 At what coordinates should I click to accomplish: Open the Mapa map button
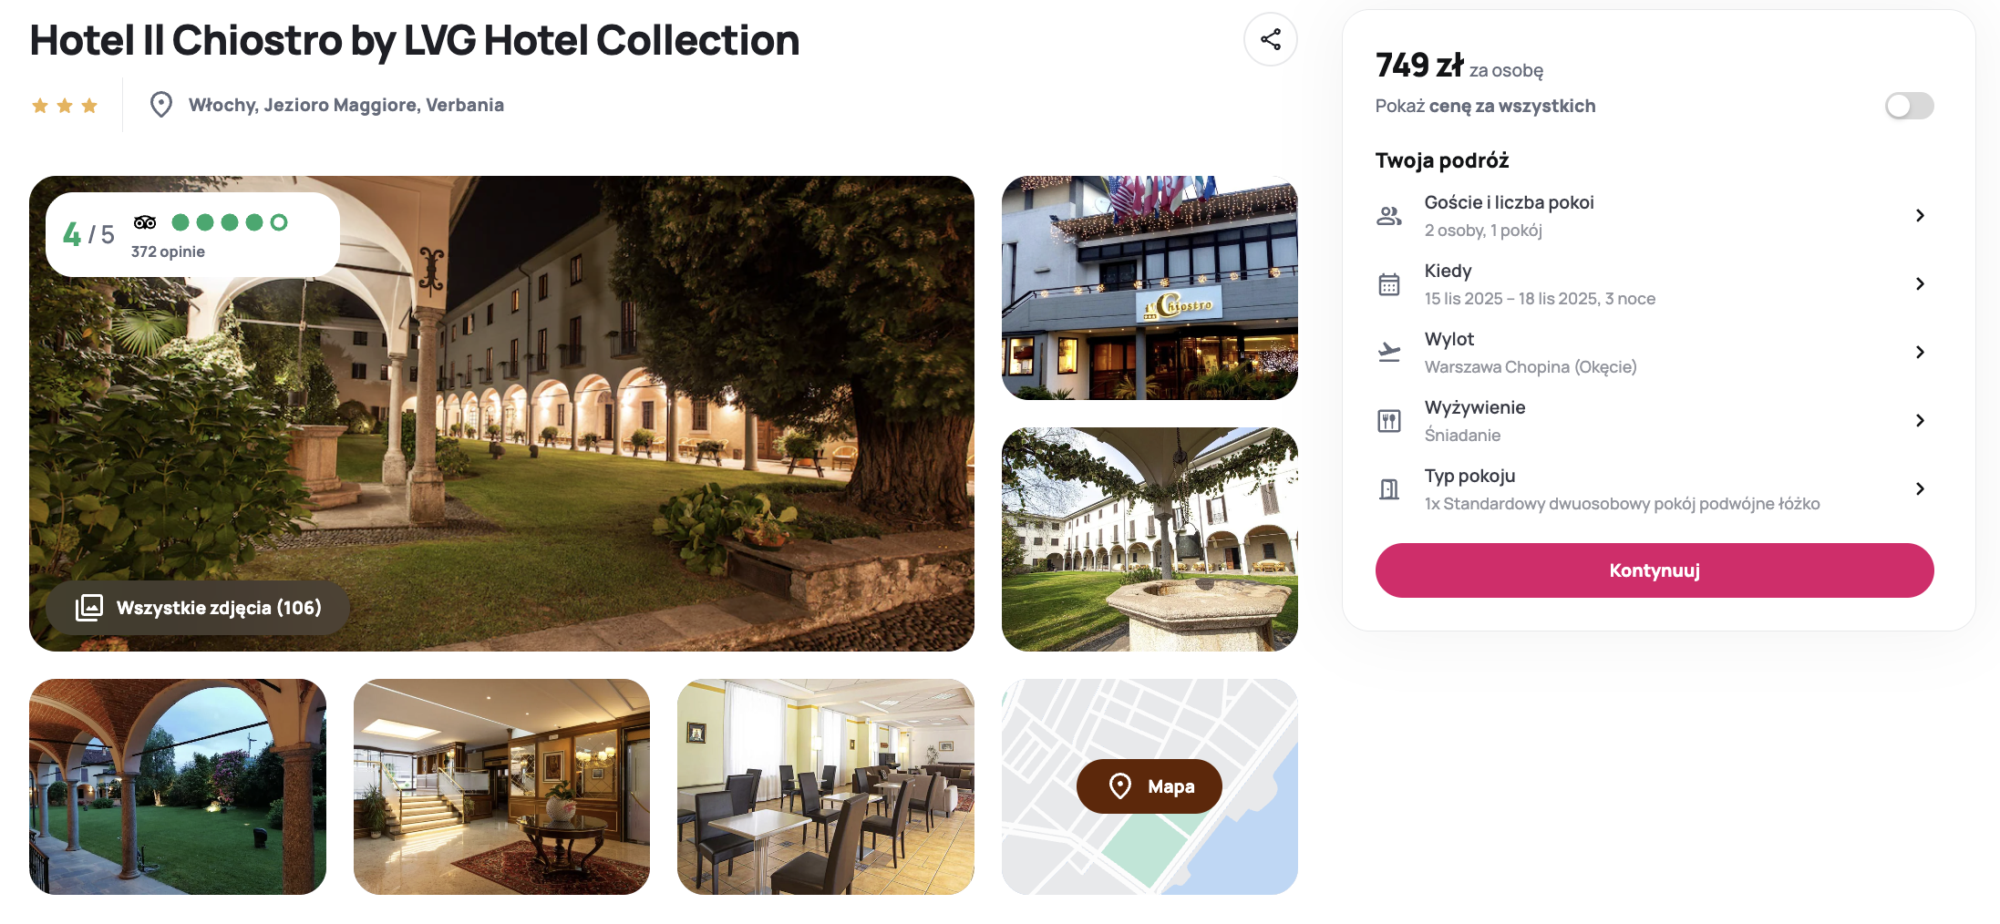point(1149,786)
